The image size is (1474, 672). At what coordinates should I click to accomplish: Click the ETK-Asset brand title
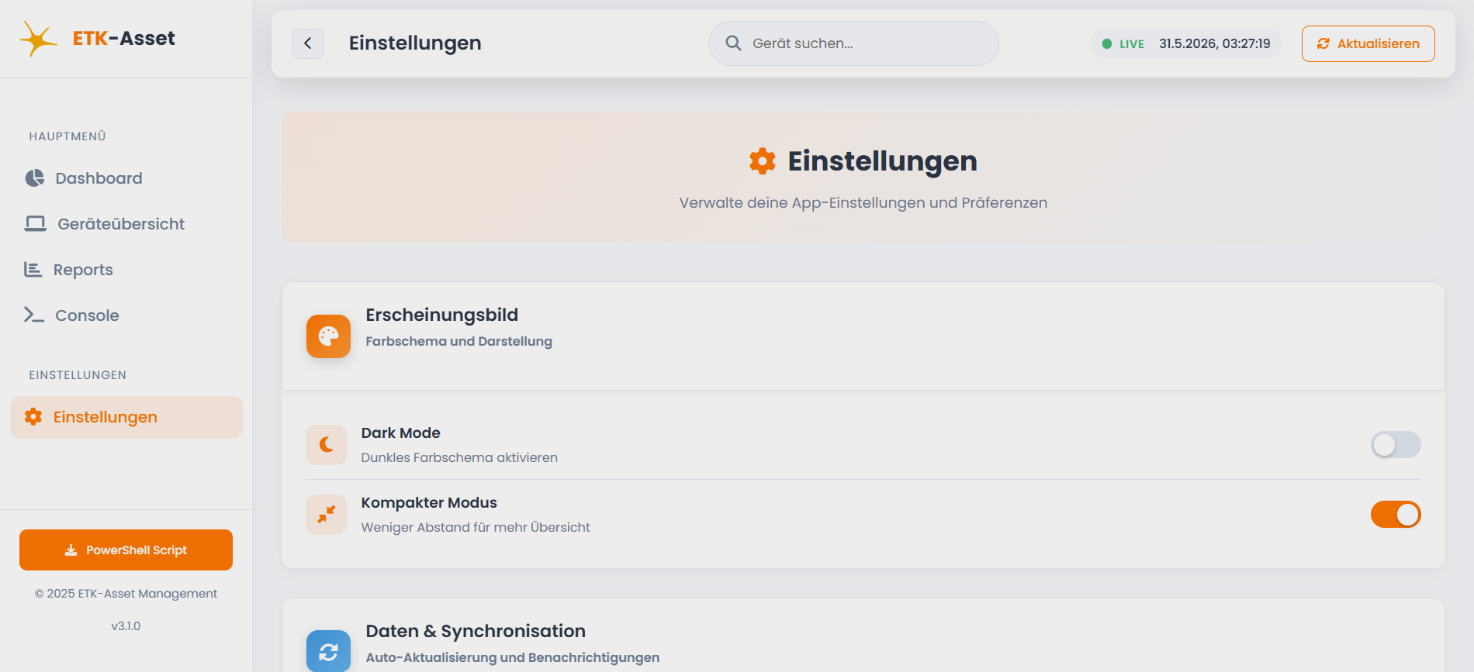124,38
